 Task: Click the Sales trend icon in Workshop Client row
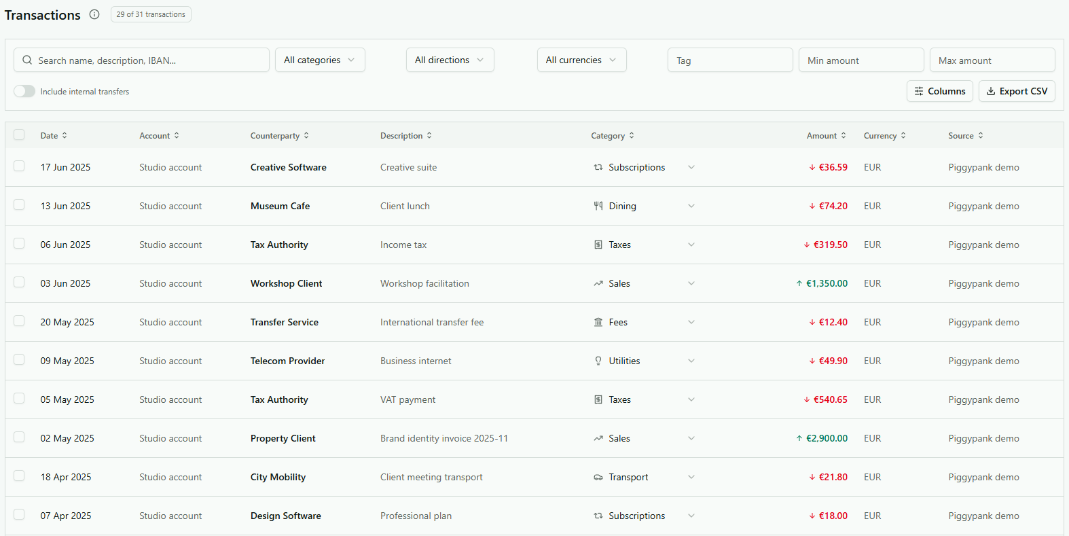[598, 283]
